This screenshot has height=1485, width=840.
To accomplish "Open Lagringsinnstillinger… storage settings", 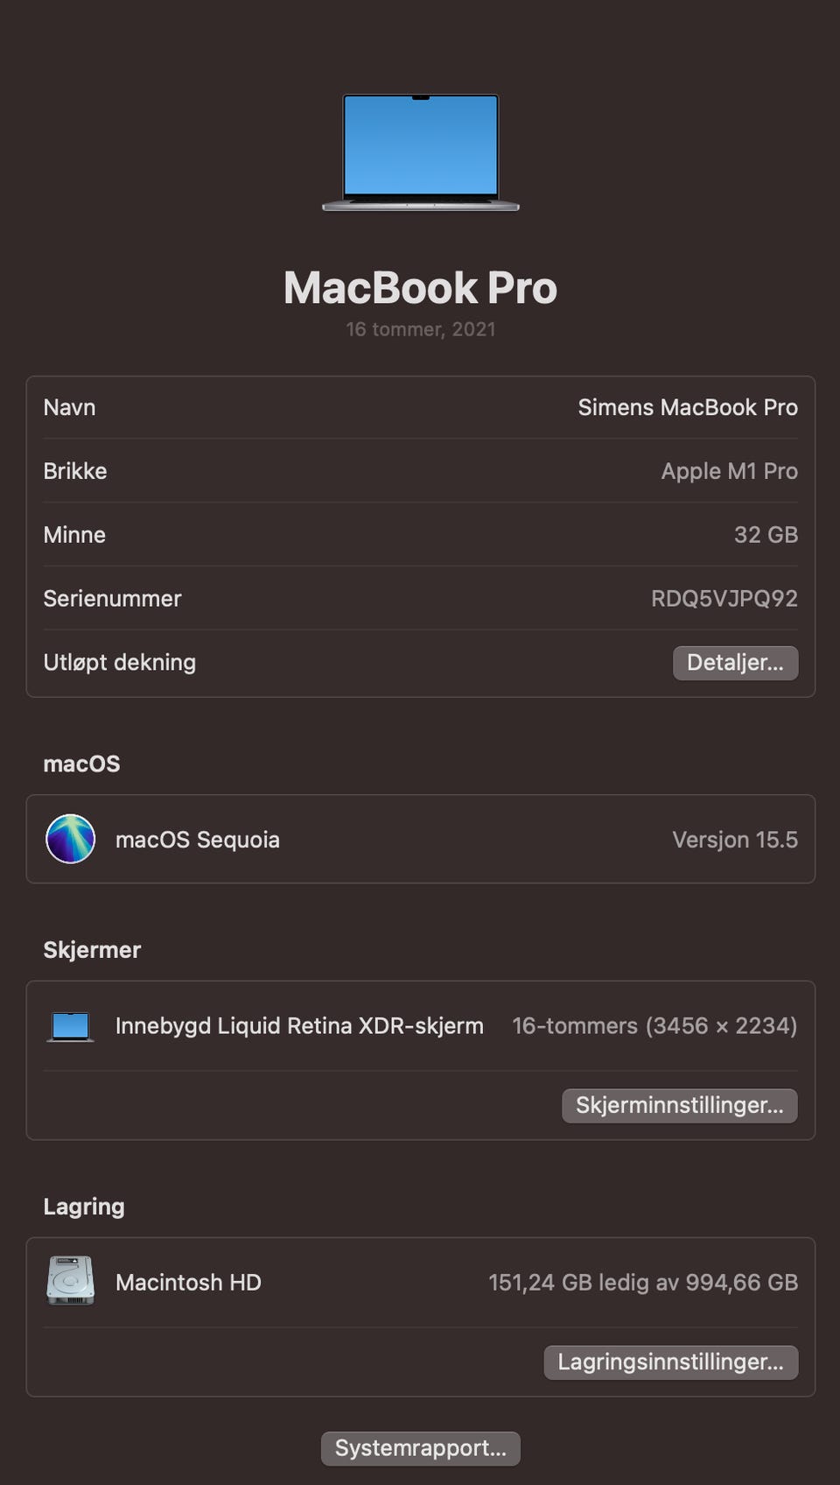I will 671,1362.
